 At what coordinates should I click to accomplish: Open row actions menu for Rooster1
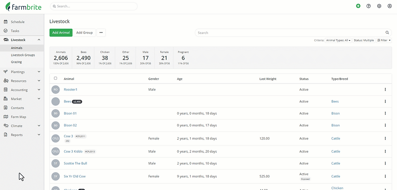[x=385, y=90]
